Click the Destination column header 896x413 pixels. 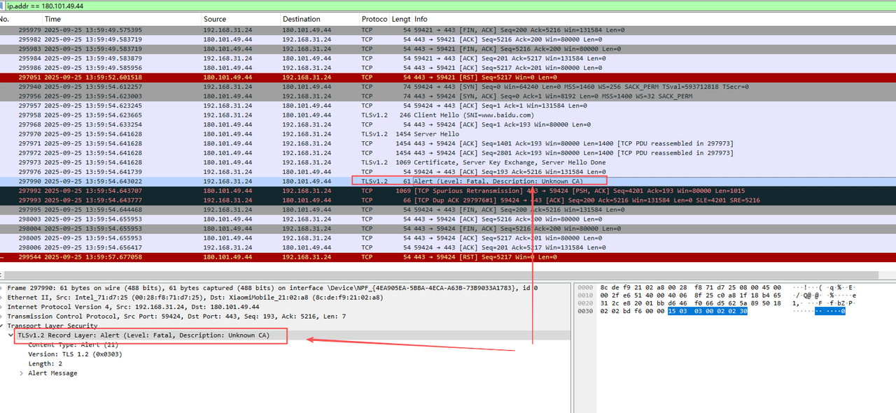tap(301, 19)
